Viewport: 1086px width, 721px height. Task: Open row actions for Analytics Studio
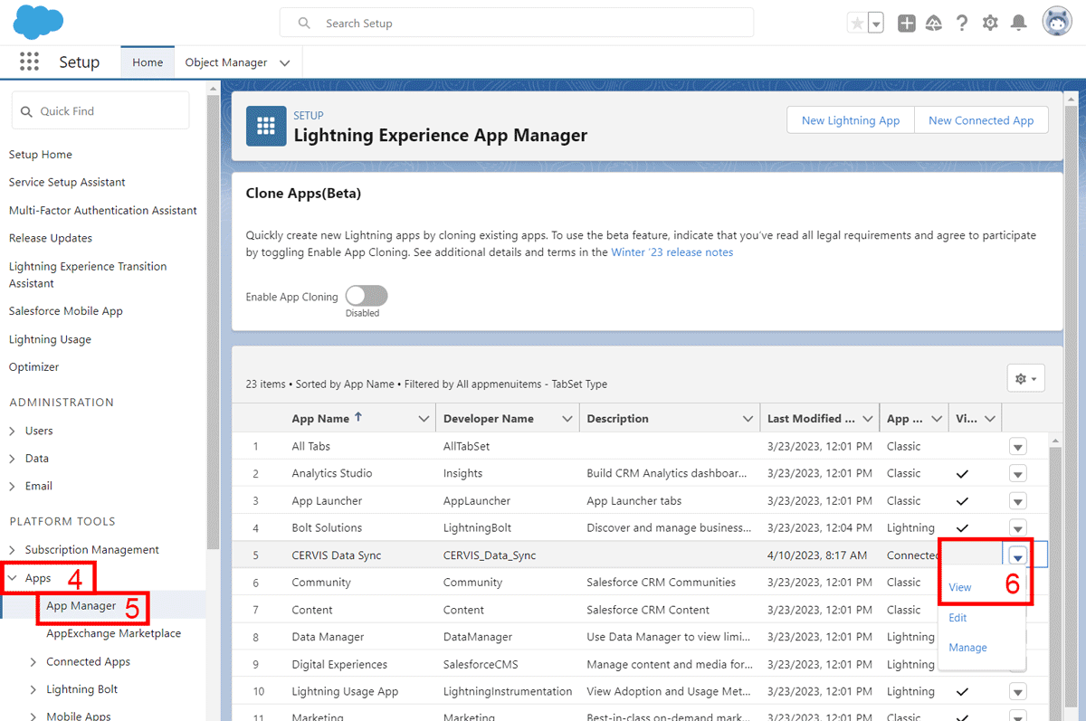tap(1017, 473)
